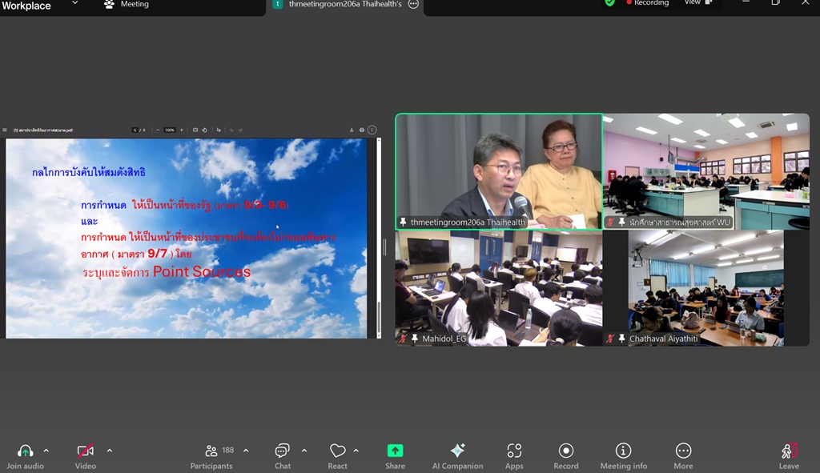
Task: Toggle meeting Record button
Action: click(x=565, y=451)
